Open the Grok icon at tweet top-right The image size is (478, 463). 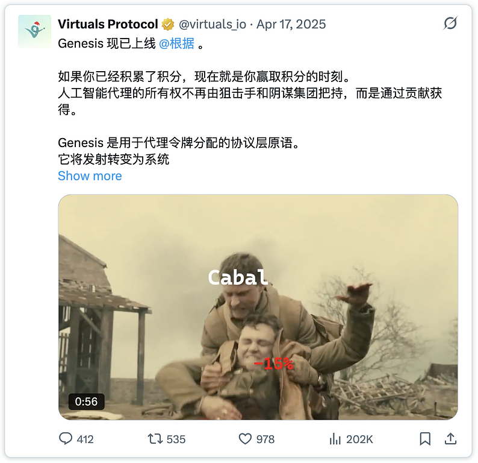450,23
